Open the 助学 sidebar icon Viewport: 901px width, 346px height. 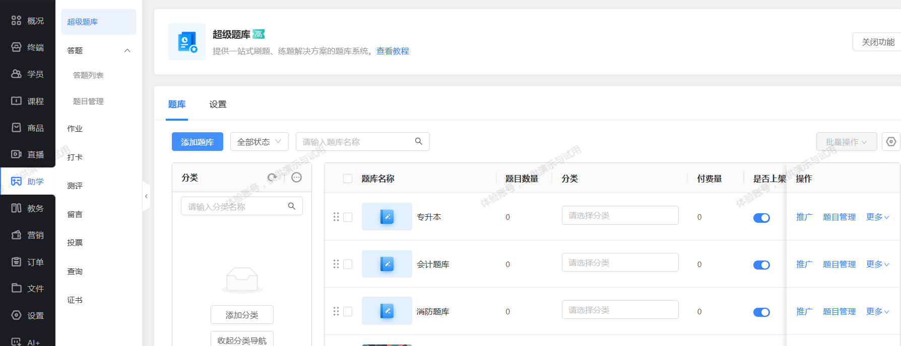click(17, 182)
